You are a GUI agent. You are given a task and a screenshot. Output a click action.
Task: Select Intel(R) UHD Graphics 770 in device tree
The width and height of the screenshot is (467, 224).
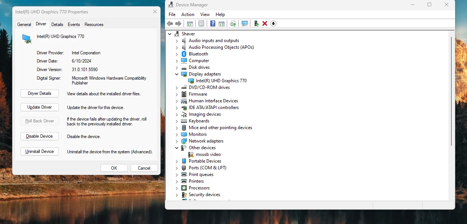pos(221,81)
